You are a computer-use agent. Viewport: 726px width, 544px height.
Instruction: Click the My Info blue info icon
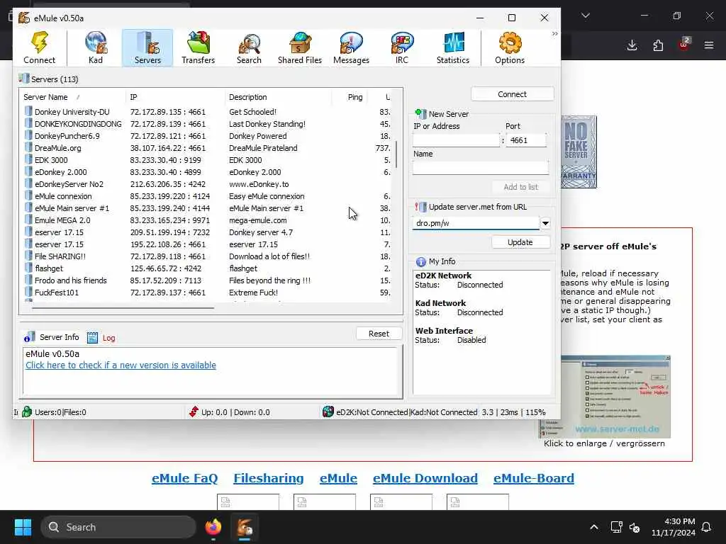pos(420,262)
